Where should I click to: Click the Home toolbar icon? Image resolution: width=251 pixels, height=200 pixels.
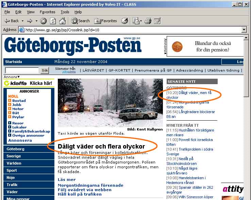coord(63,21)
